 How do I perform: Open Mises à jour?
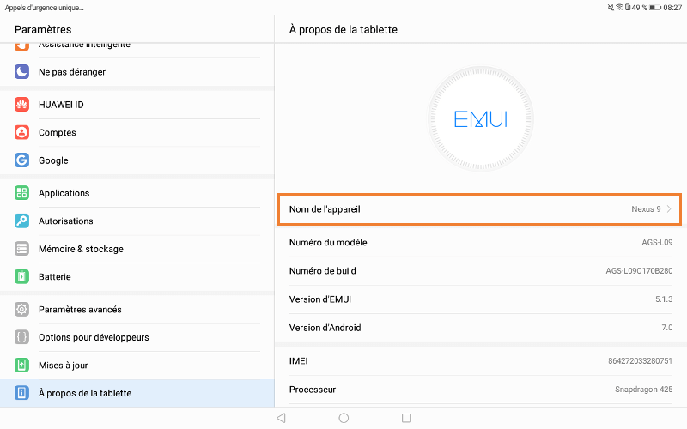pos(137,366)
